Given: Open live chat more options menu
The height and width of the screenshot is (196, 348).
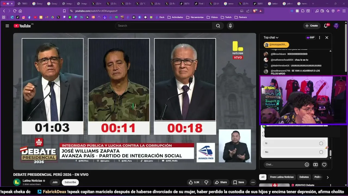Looking at the screenshot, I should tap(319, 38).
